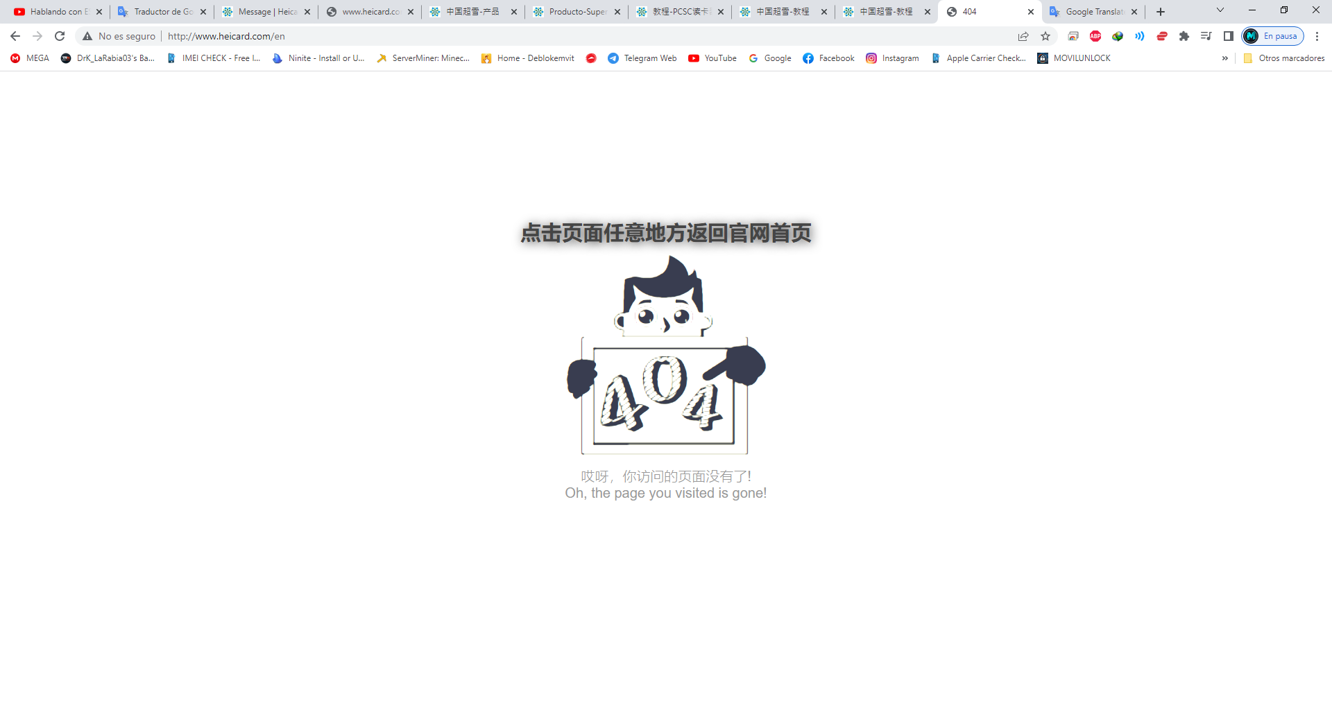Click the En pausa profile button
Viewport: 1332px width, 721px height.
tap(1273, 36)
